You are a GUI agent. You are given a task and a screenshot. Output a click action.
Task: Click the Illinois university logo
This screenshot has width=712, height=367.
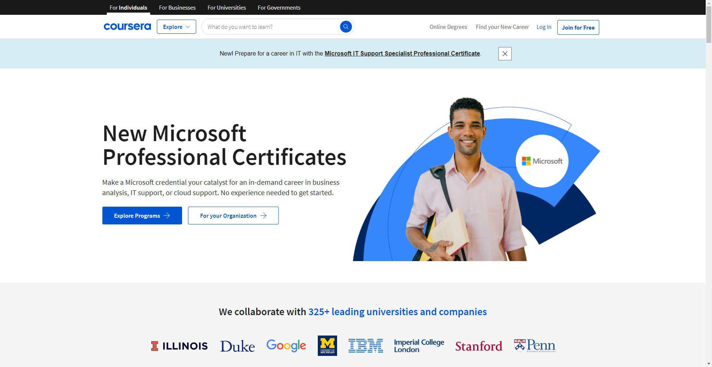click(x=179, y=346)
